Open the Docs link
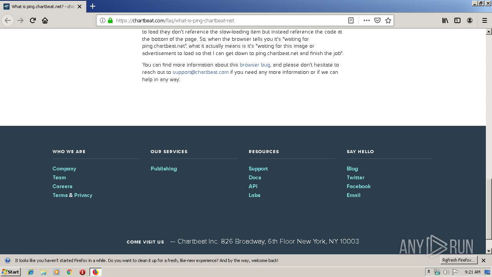Image resolution: width=492 pixels, height=277 pixels. pyautogui.click(x=255, y=177)
